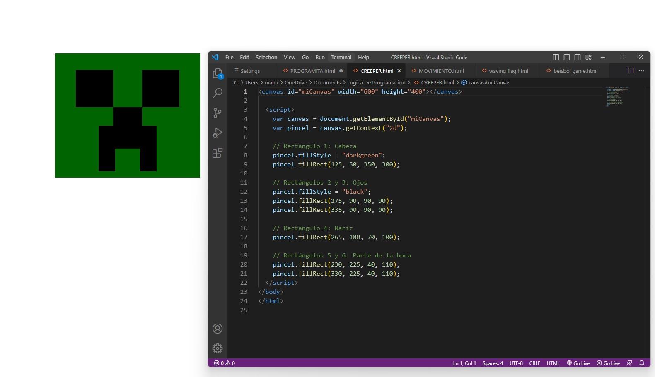Click the maira breadcrumb segment
The image size is (655, 377).
(271, 82)
